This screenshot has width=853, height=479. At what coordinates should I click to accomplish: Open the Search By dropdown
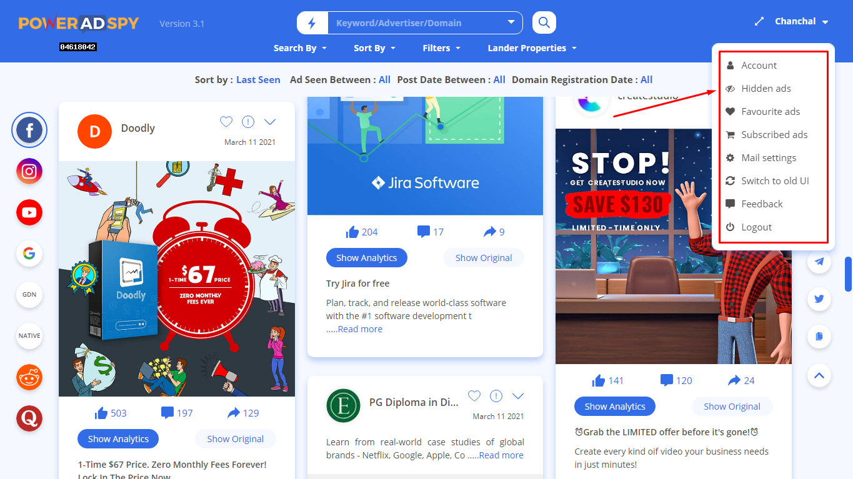pyautogui.click(x=300, y=48)
